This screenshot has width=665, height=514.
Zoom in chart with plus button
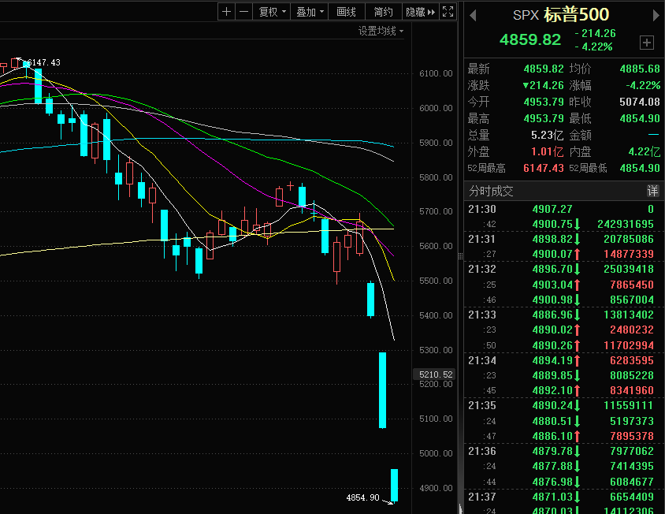[x=226, y=12]
